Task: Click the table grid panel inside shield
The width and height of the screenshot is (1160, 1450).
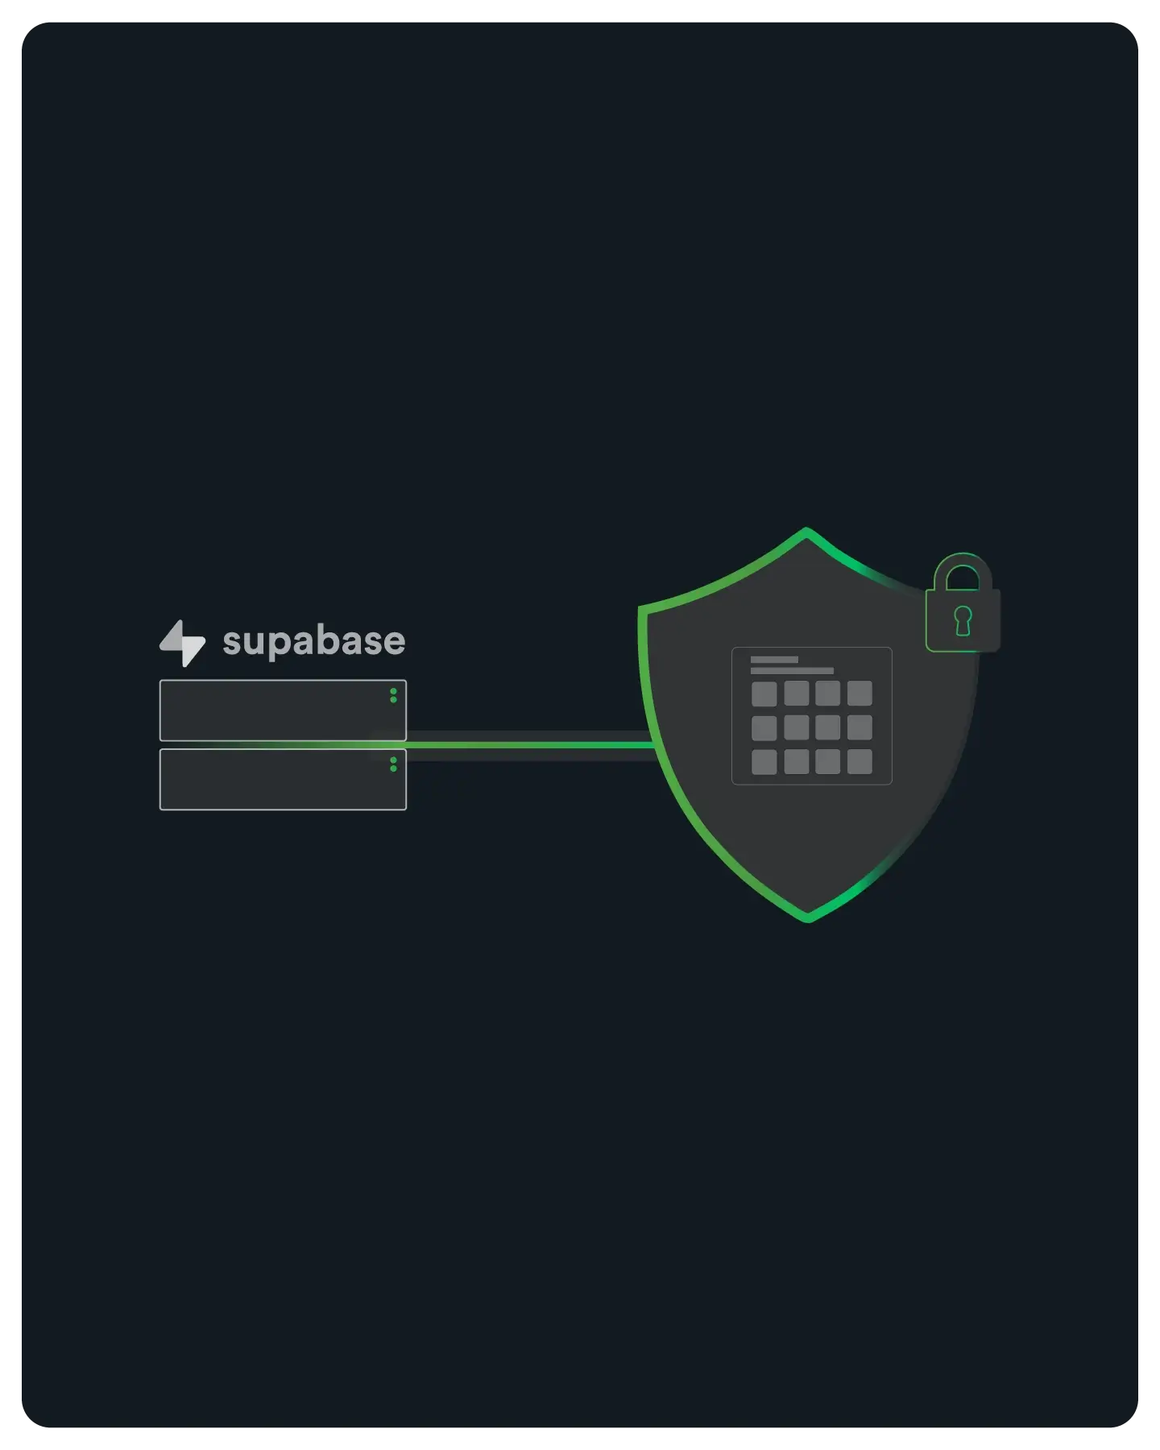Action: [x=811, y=715]
